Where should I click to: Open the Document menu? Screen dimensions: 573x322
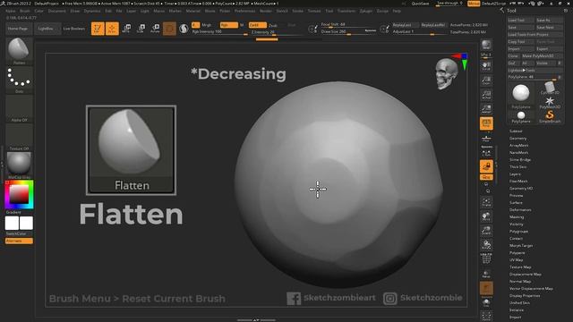pyautogui.click(x=57, y=11)
